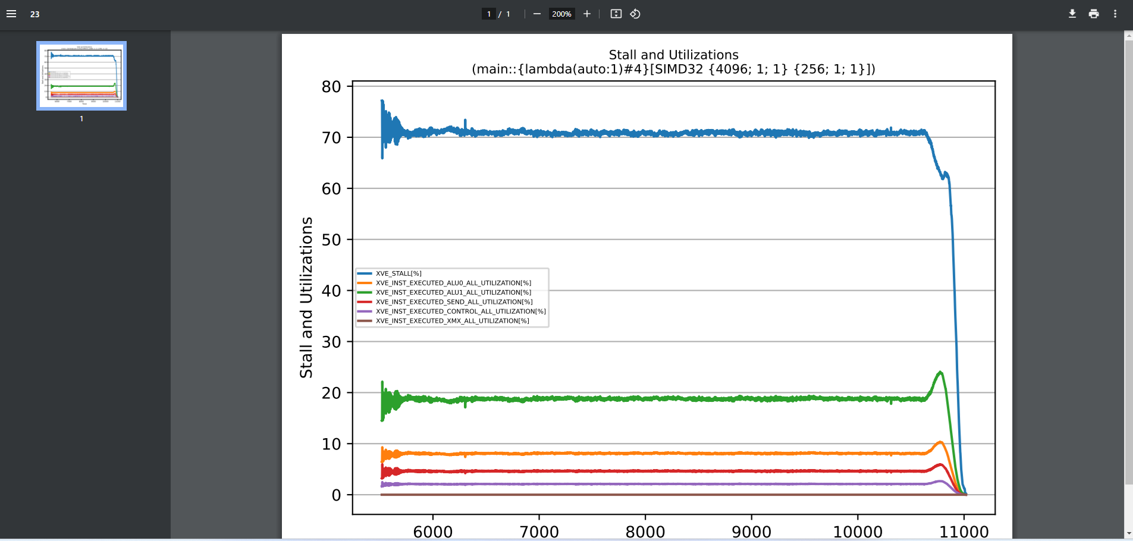Click the y-axis tick label 20
The width and height of the screenshot is (1133, 541).
click(x=331, y=394)
